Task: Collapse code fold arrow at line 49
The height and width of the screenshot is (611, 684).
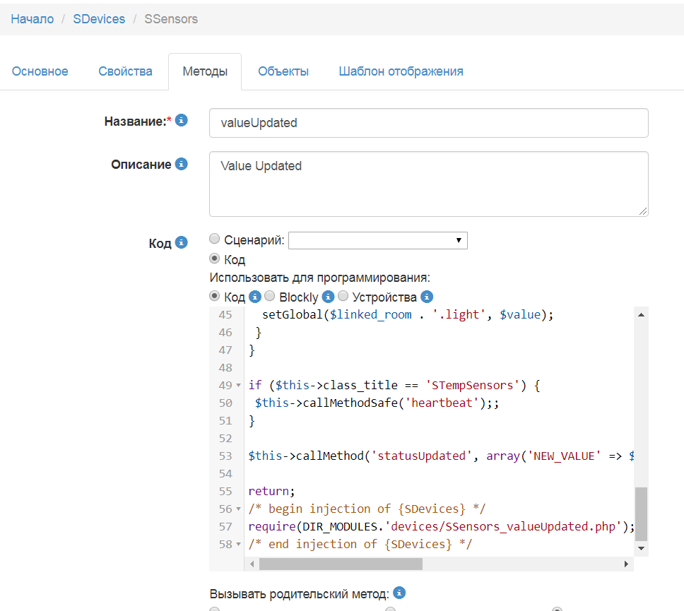Action: (x=240, y=386)
